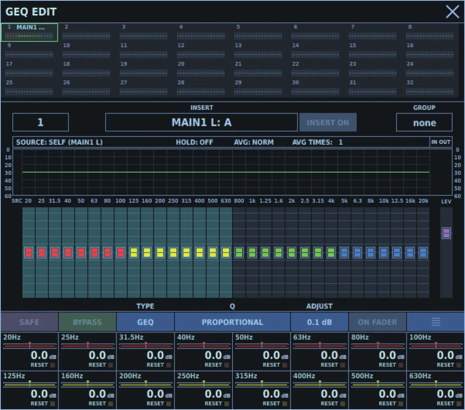Toggle the BYPASS button
Screen dimensions: 465x410
[88, 322]
